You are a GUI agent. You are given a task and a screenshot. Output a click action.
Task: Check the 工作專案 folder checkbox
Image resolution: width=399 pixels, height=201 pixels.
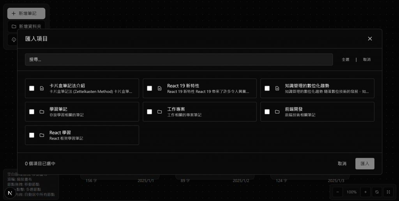(x=149, y=112)
